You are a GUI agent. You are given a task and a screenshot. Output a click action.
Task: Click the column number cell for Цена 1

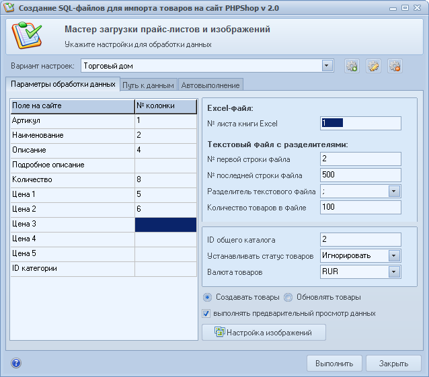[x=166, y=194]
